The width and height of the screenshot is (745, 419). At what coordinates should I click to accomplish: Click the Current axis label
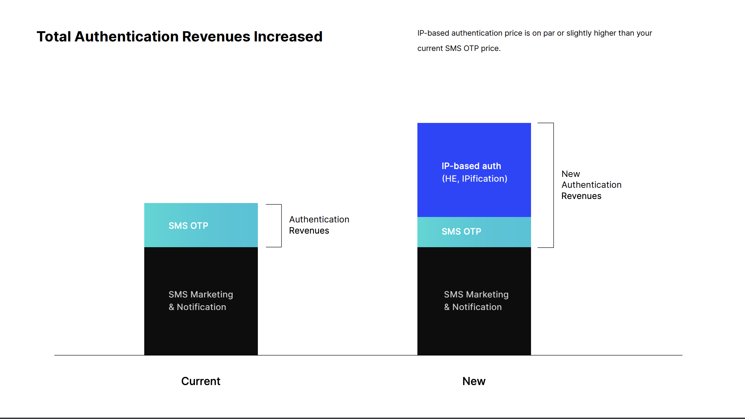pos(201,381)
